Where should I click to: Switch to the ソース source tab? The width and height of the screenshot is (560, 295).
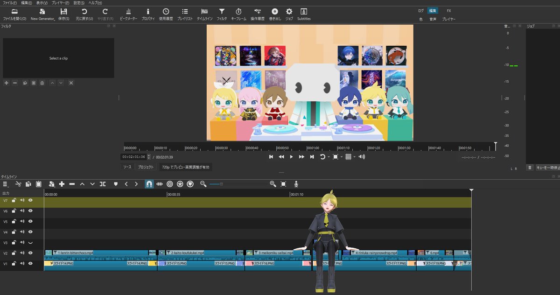pos(127,167)
